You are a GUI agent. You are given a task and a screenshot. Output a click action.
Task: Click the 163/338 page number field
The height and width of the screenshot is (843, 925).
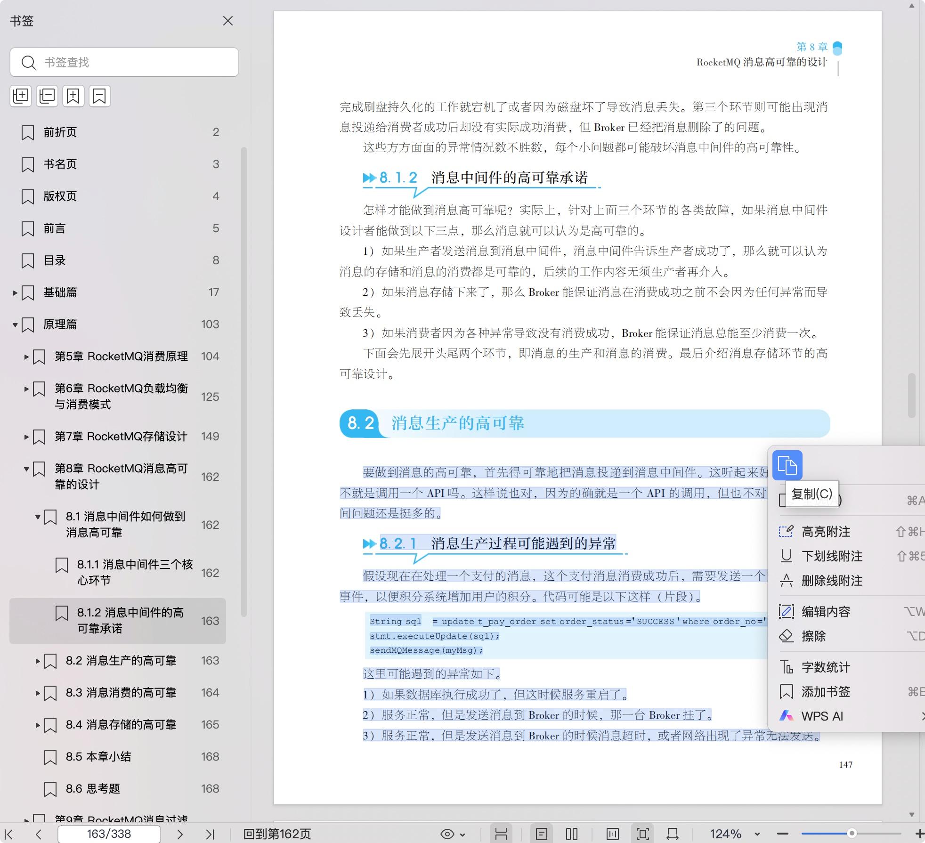pos(109,834)
